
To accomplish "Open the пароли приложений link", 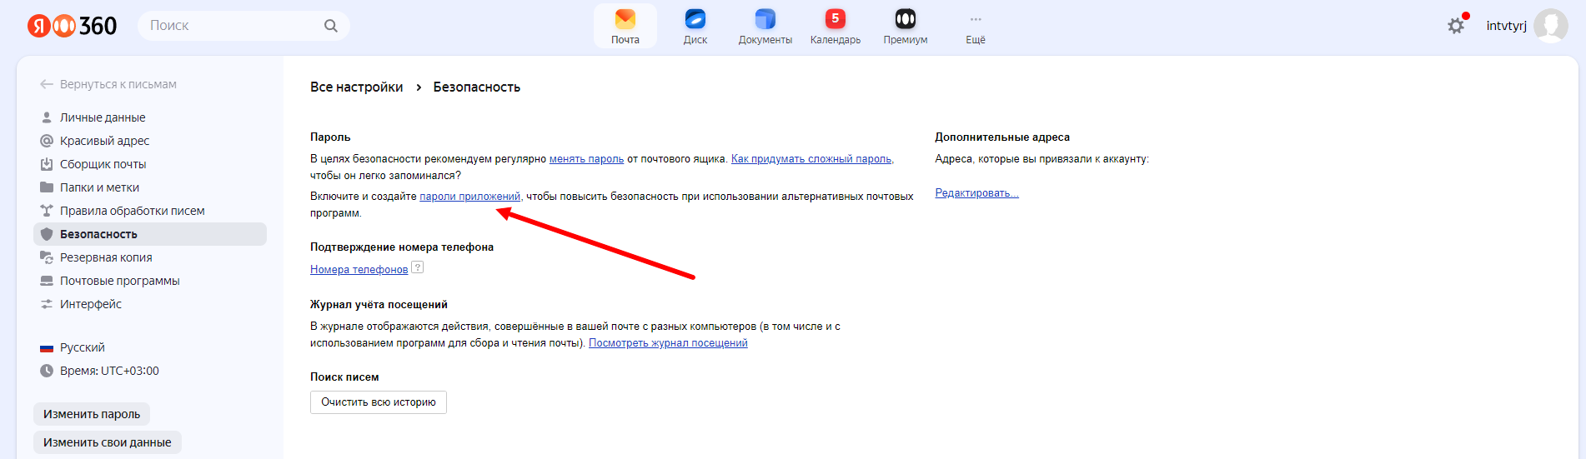I will coord(470,197).
